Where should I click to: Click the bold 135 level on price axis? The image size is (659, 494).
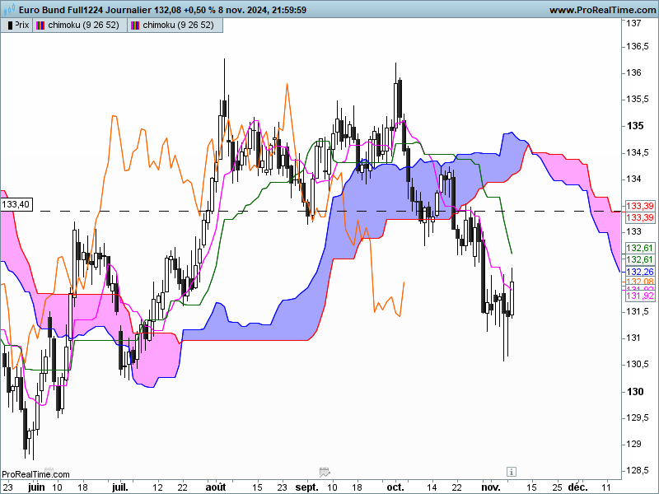(635, 126)
